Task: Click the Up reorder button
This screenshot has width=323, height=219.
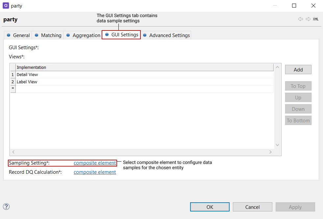Action: coord(298,97)
